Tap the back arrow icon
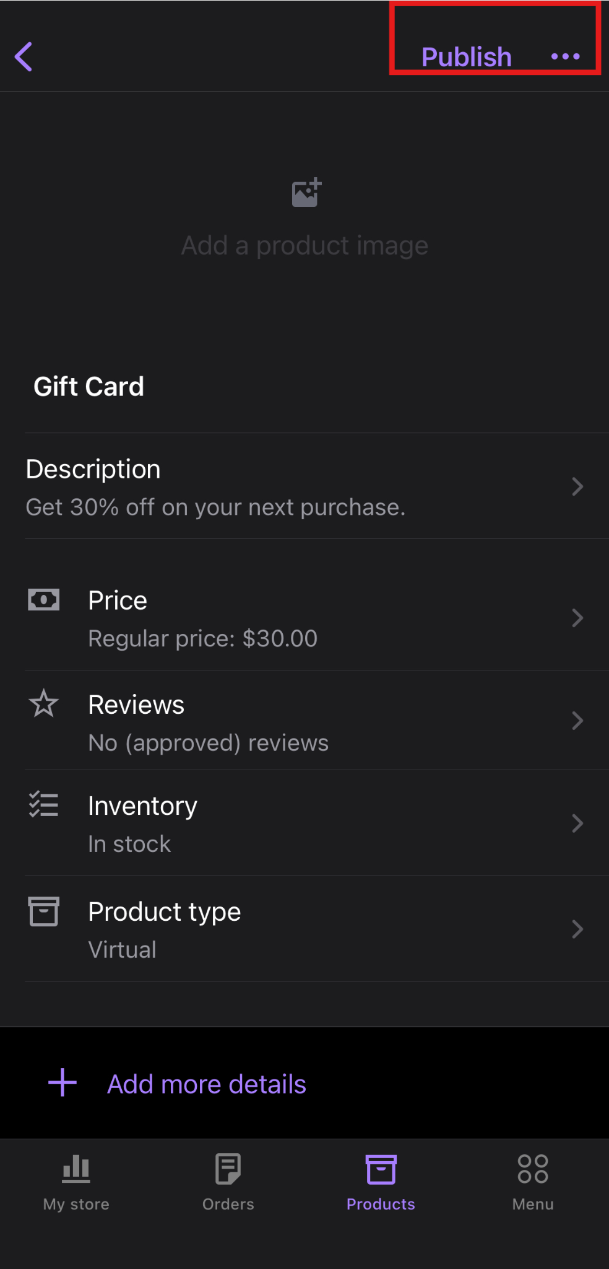This screenshot has height=1269, width=609. pyautogui.click(x=24, y=57)
